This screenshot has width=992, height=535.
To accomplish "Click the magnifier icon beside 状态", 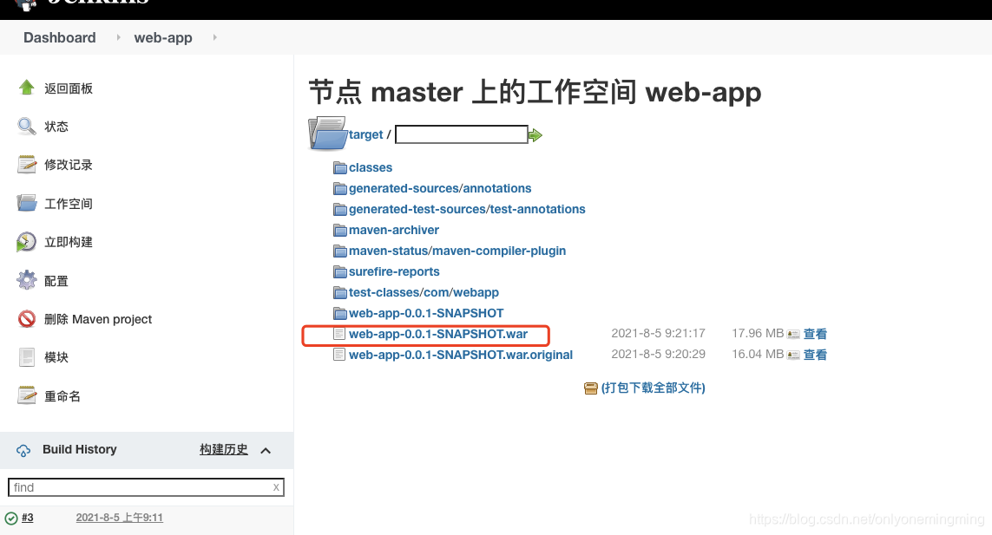I will tap(27, 126).
